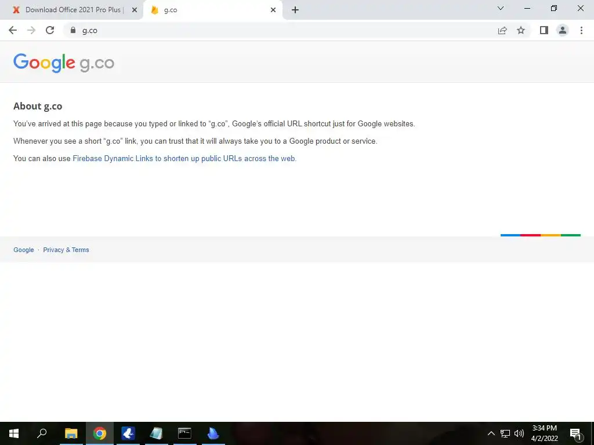Click the forward navigation arrow
The image size is (594, 445).
pyautogui.click(x=31, y=30)
